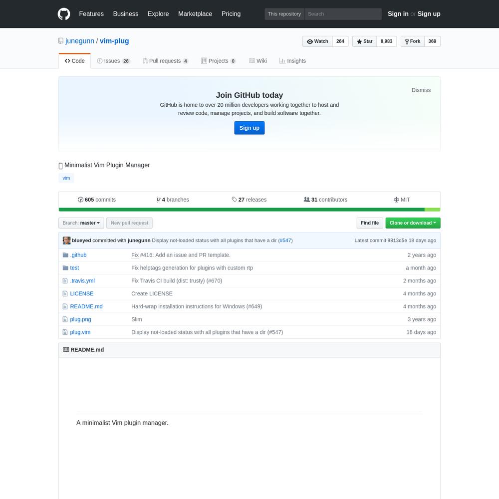This screenshot has width=499, height=499.
Task: Click the repository book icon beside junegunn
Action: 61,41
